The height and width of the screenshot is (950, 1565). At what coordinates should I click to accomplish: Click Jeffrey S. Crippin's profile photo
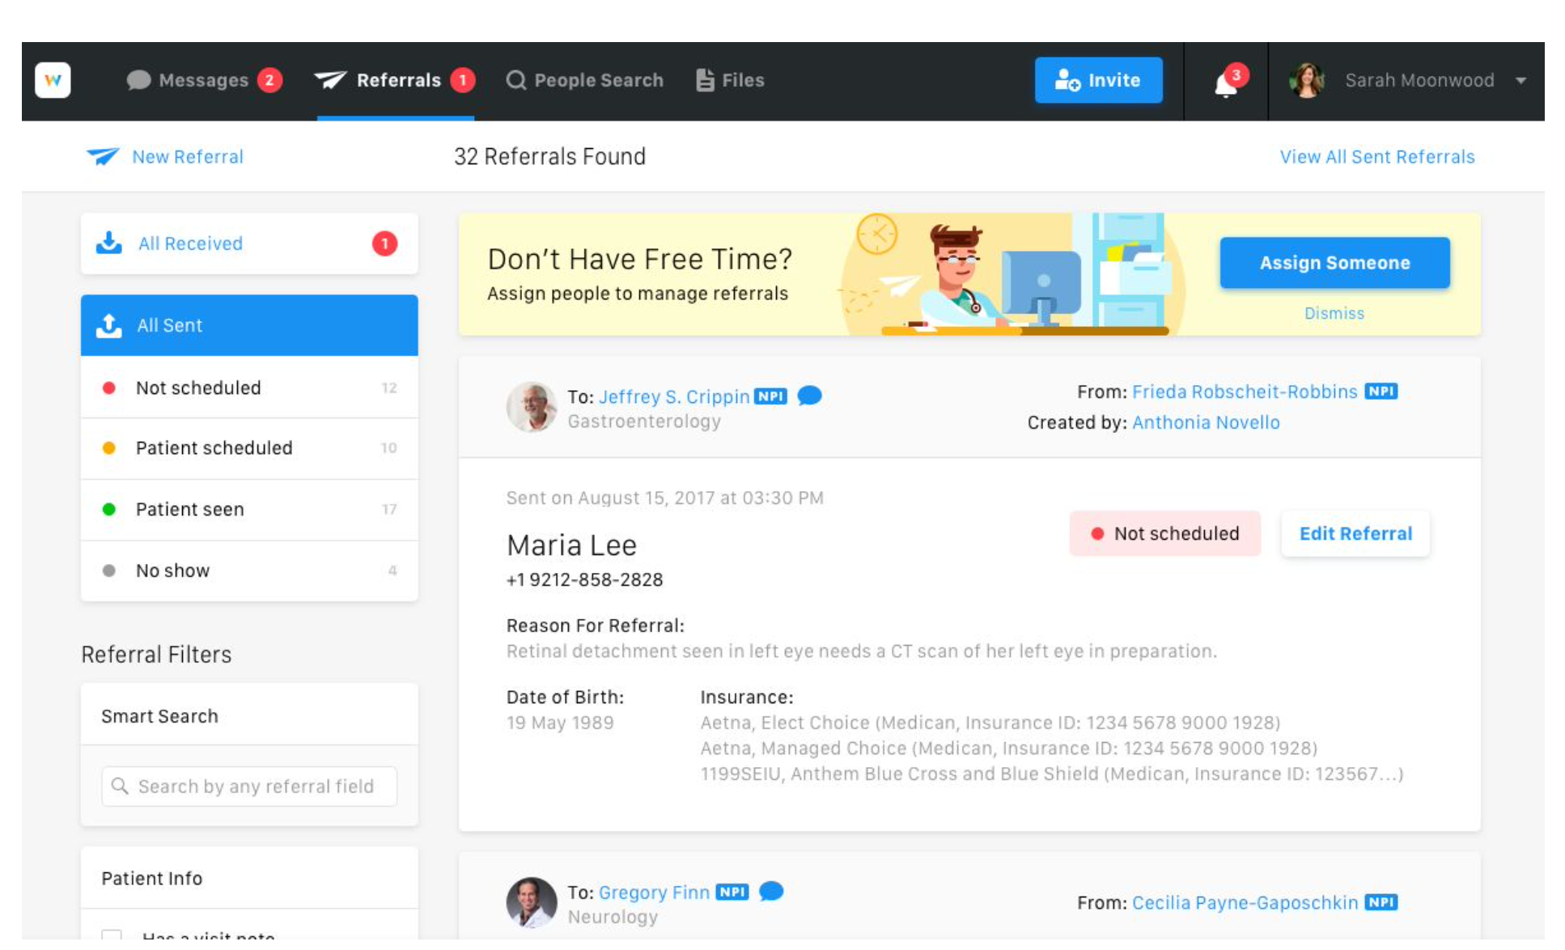(x=532, y=407)
